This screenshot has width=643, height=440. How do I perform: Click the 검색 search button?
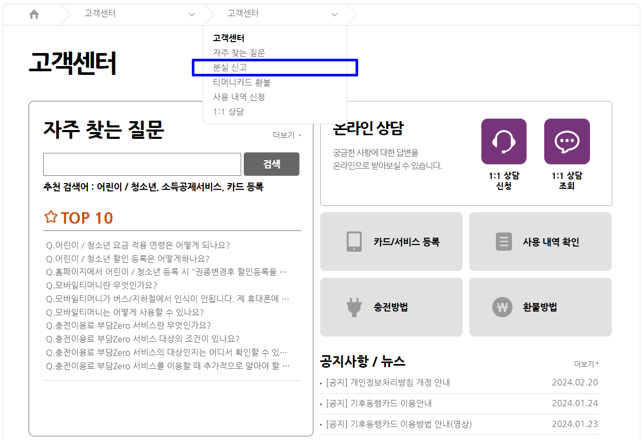(x=271, y=164)
